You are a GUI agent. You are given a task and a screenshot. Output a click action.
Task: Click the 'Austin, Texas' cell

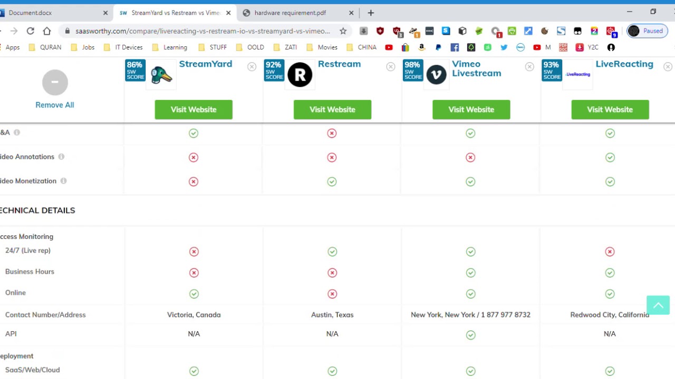tap(332, 315)
